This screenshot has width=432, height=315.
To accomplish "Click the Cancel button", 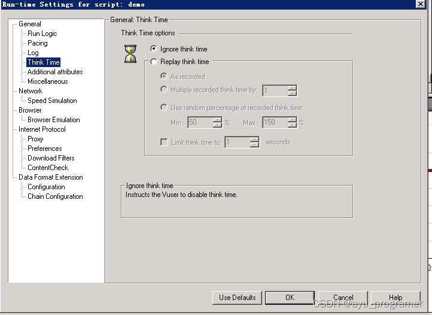I will click(343, 298).
